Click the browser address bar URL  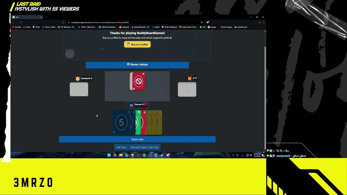pyautogui.click(x=100, y=22)
